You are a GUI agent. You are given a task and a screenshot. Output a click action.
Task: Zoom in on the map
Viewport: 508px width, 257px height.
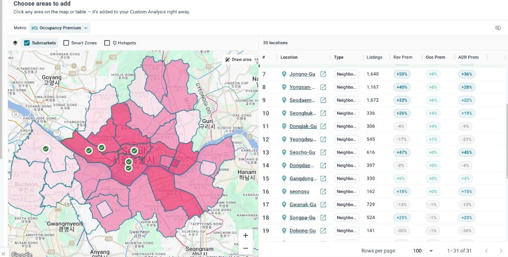pyautogui.click(x=246, y=235)
